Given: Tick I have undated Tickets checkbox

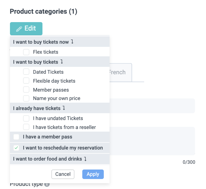Looking at the screenshot, I should tap(26, 118).
